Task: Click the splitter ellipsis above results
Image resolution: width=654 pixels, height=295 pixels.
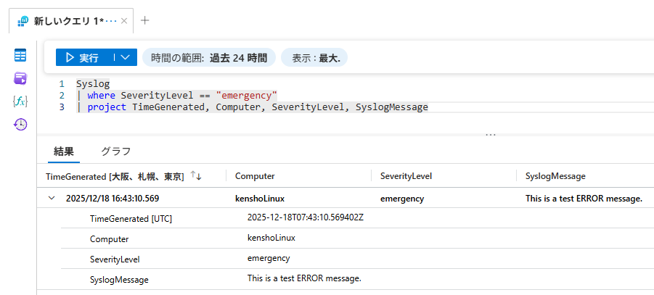Action: tap(491, 135)
